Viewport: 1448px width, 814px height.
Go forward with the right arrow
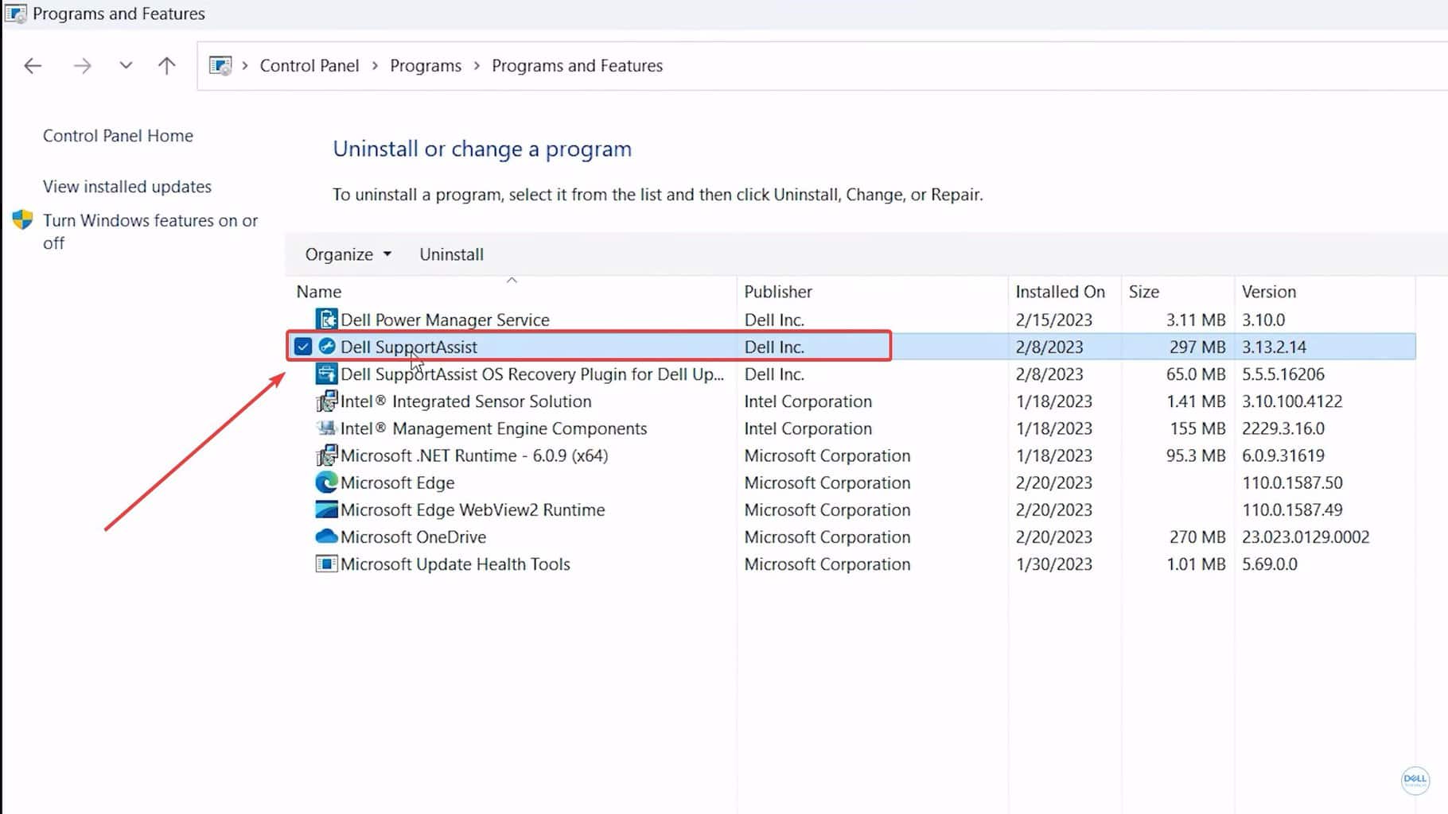[x=82, y=66]
